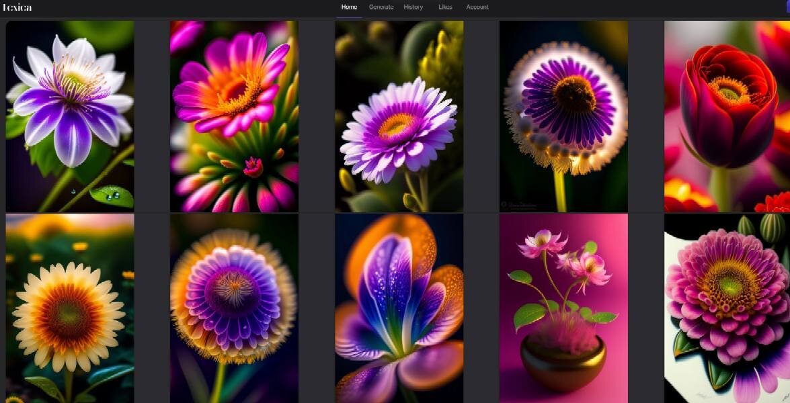Click the water droplet leaf in first image

click(112, 196)
